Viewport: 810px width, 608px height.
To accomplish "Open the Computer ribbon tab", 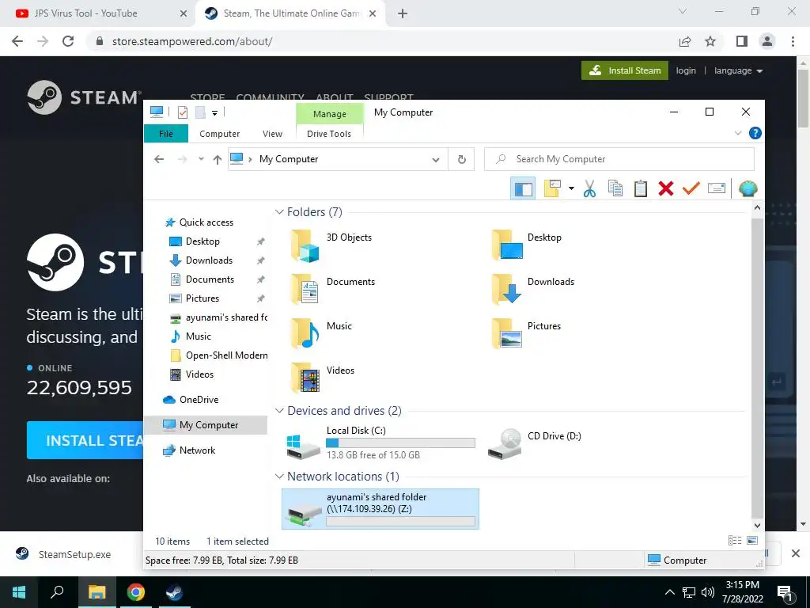I will (220, 134).
